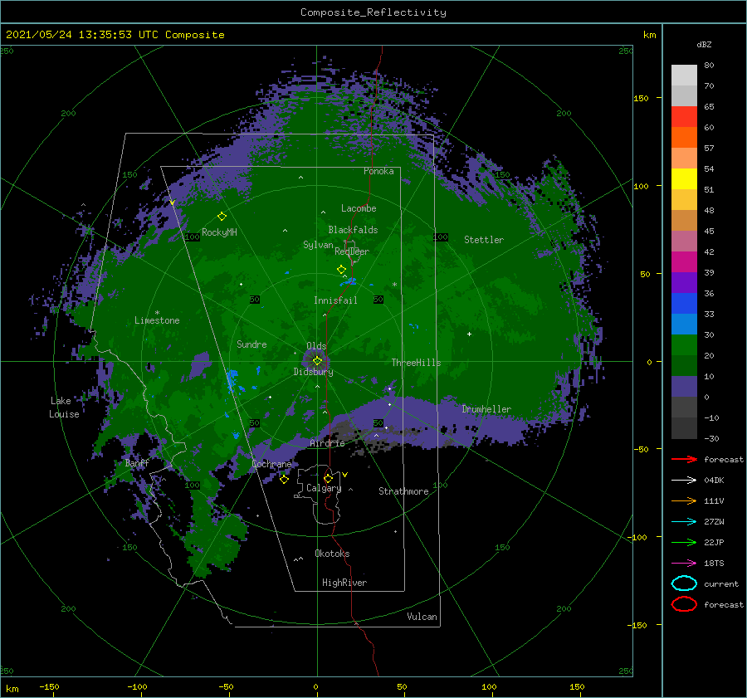This screenshot has height=698, width=747.
Task: Click the yellow diamond marker near Cochrane
Action: click(284, 479)
